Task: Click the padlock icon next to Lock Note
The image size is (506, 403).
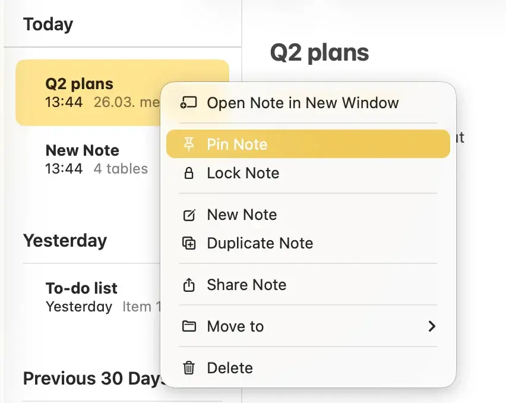Action: (188, 173)
